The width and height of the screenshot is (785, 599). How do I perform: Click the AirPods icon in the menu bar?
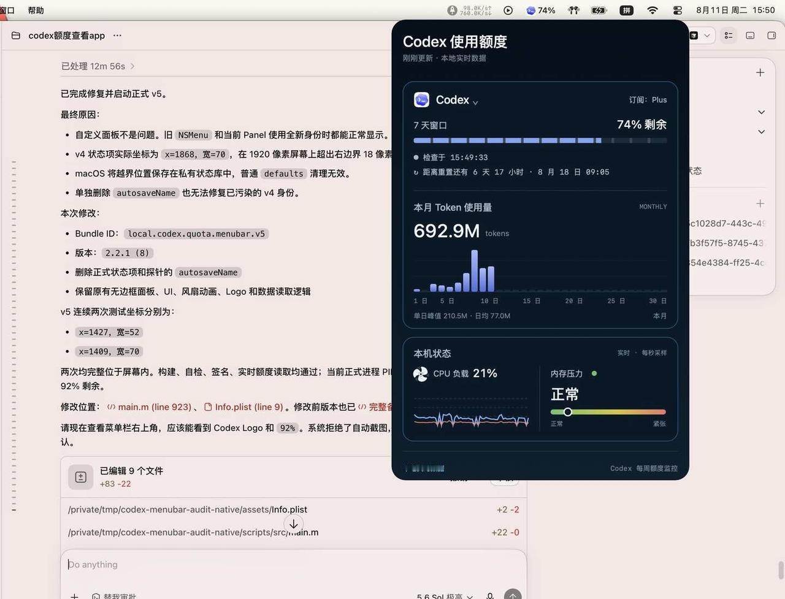pos(574,10)
